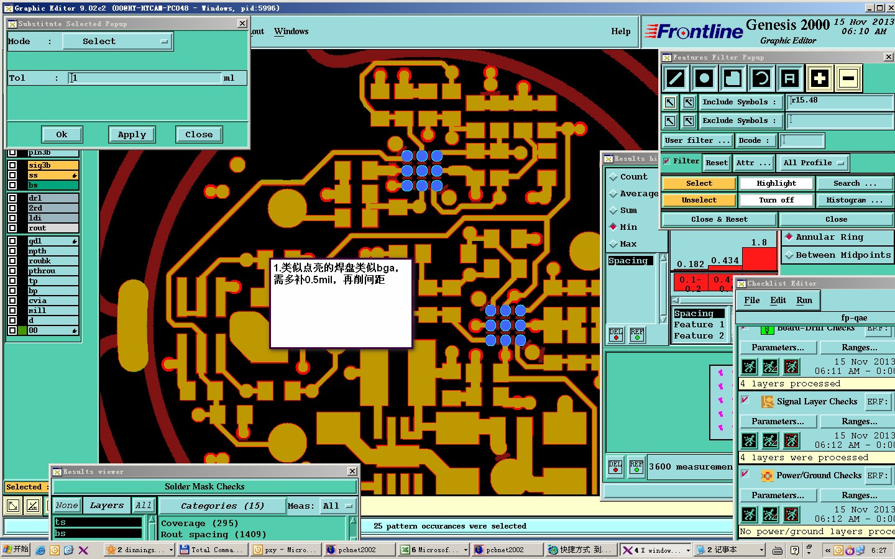
Task: Select Between Midpoints radio option
Action: [x=789, y=255]
